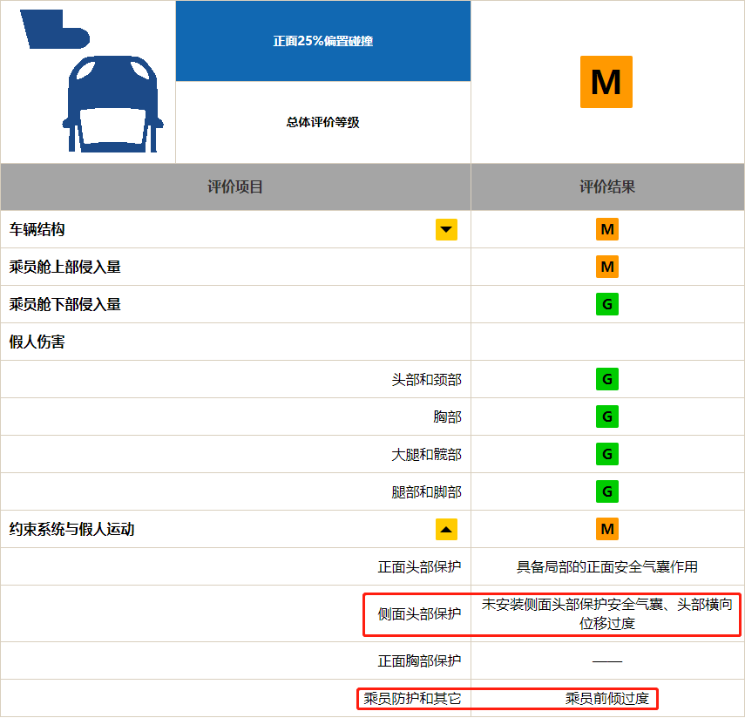745x718 pixels.
Task: Select the 乘员舱下部侵入量 row label
Action: click(65, 305)
